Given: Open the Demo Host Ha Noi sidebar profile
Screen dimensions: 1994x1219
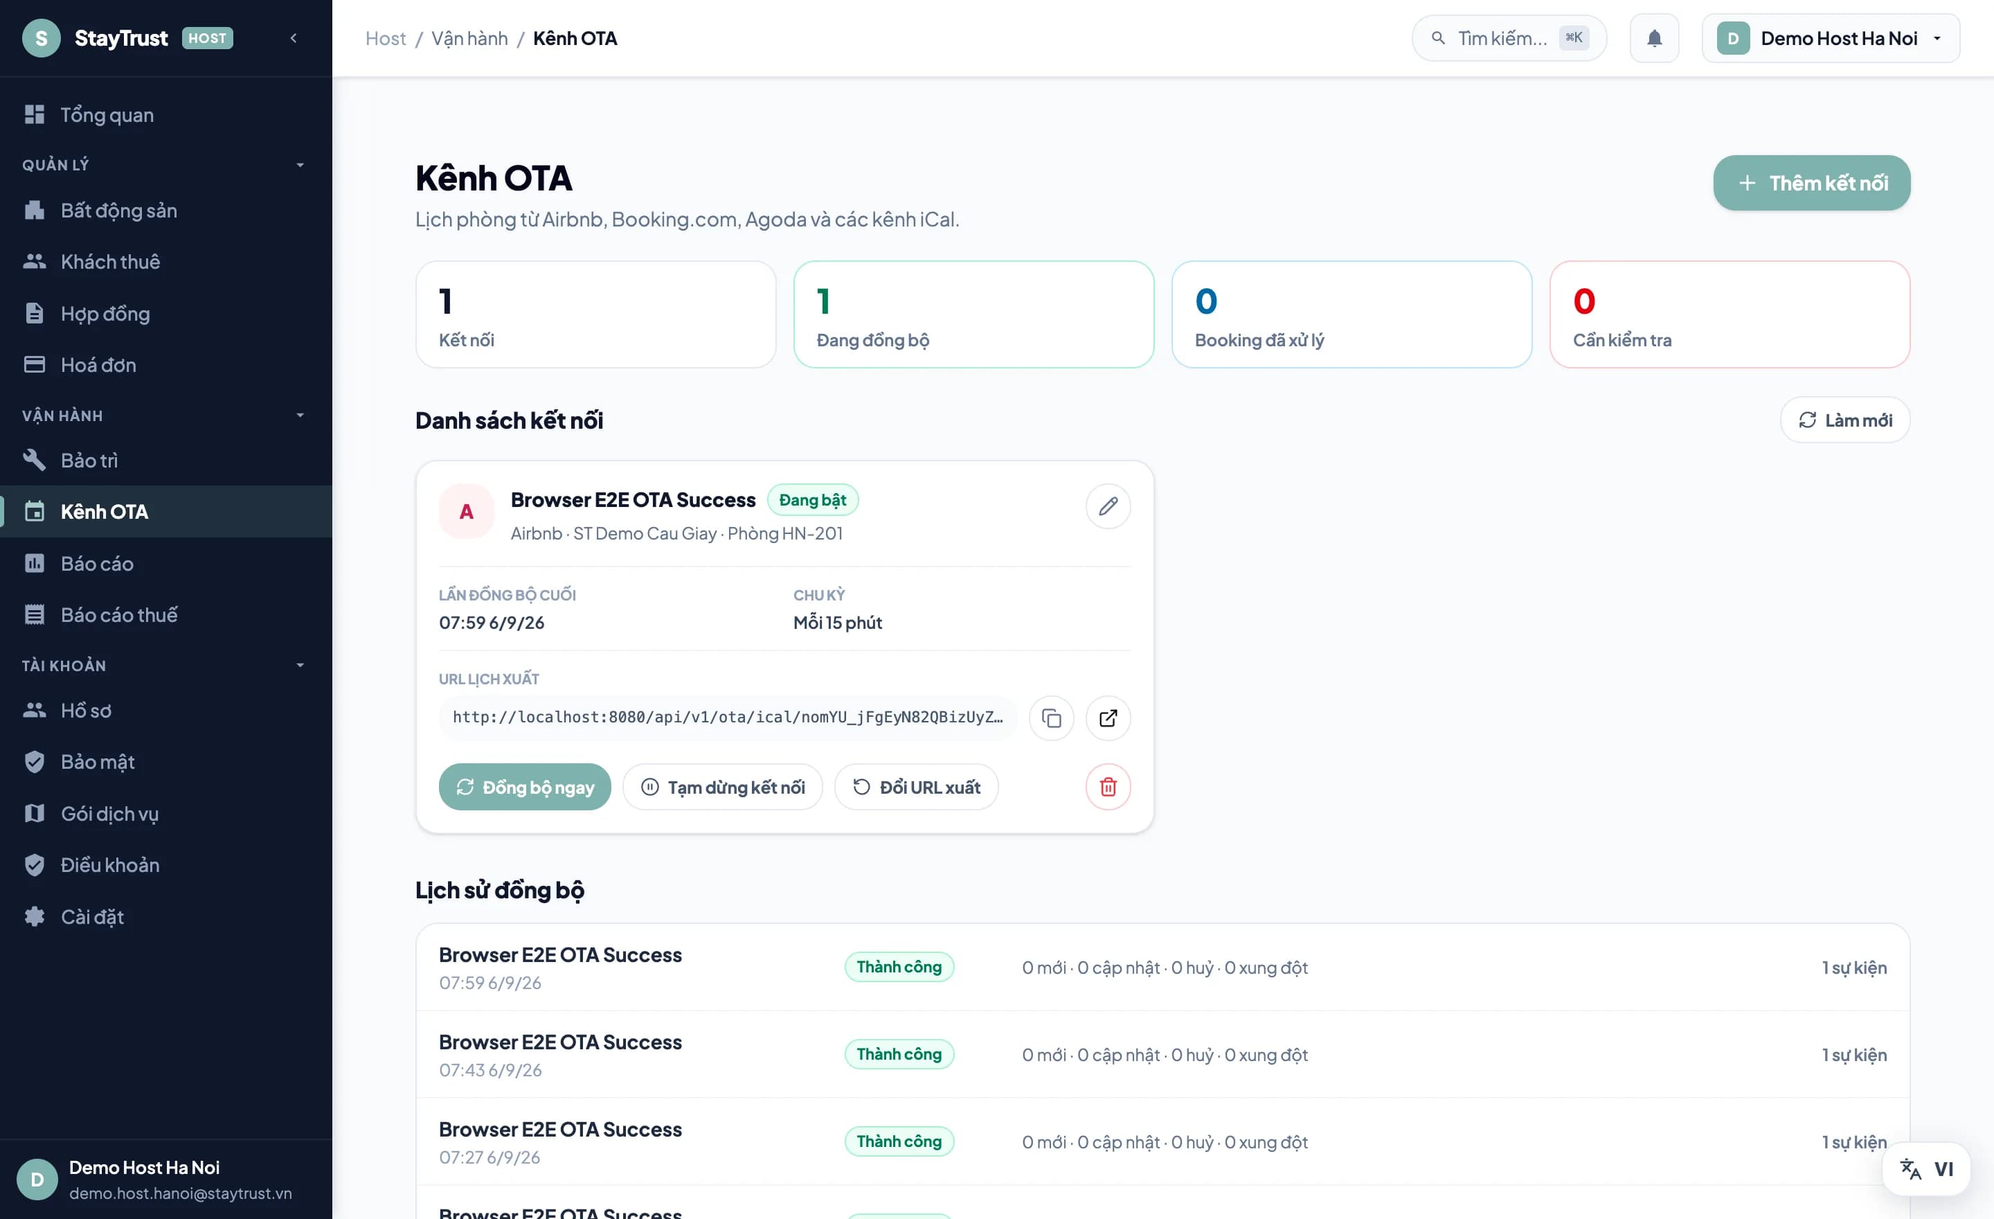Looking at the screenshot, I should [x=166, y=1180].
